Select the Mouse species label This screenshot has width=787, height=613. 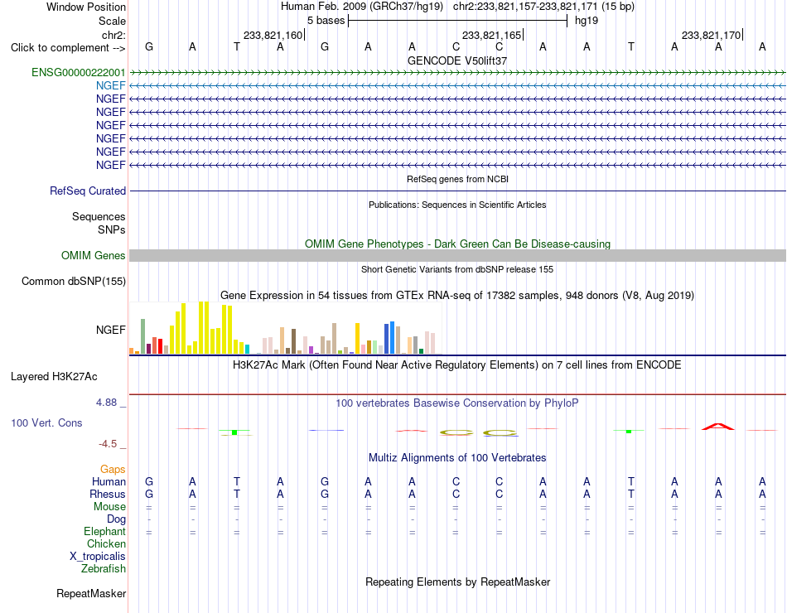pyautogui.click(x=109, y=507)
